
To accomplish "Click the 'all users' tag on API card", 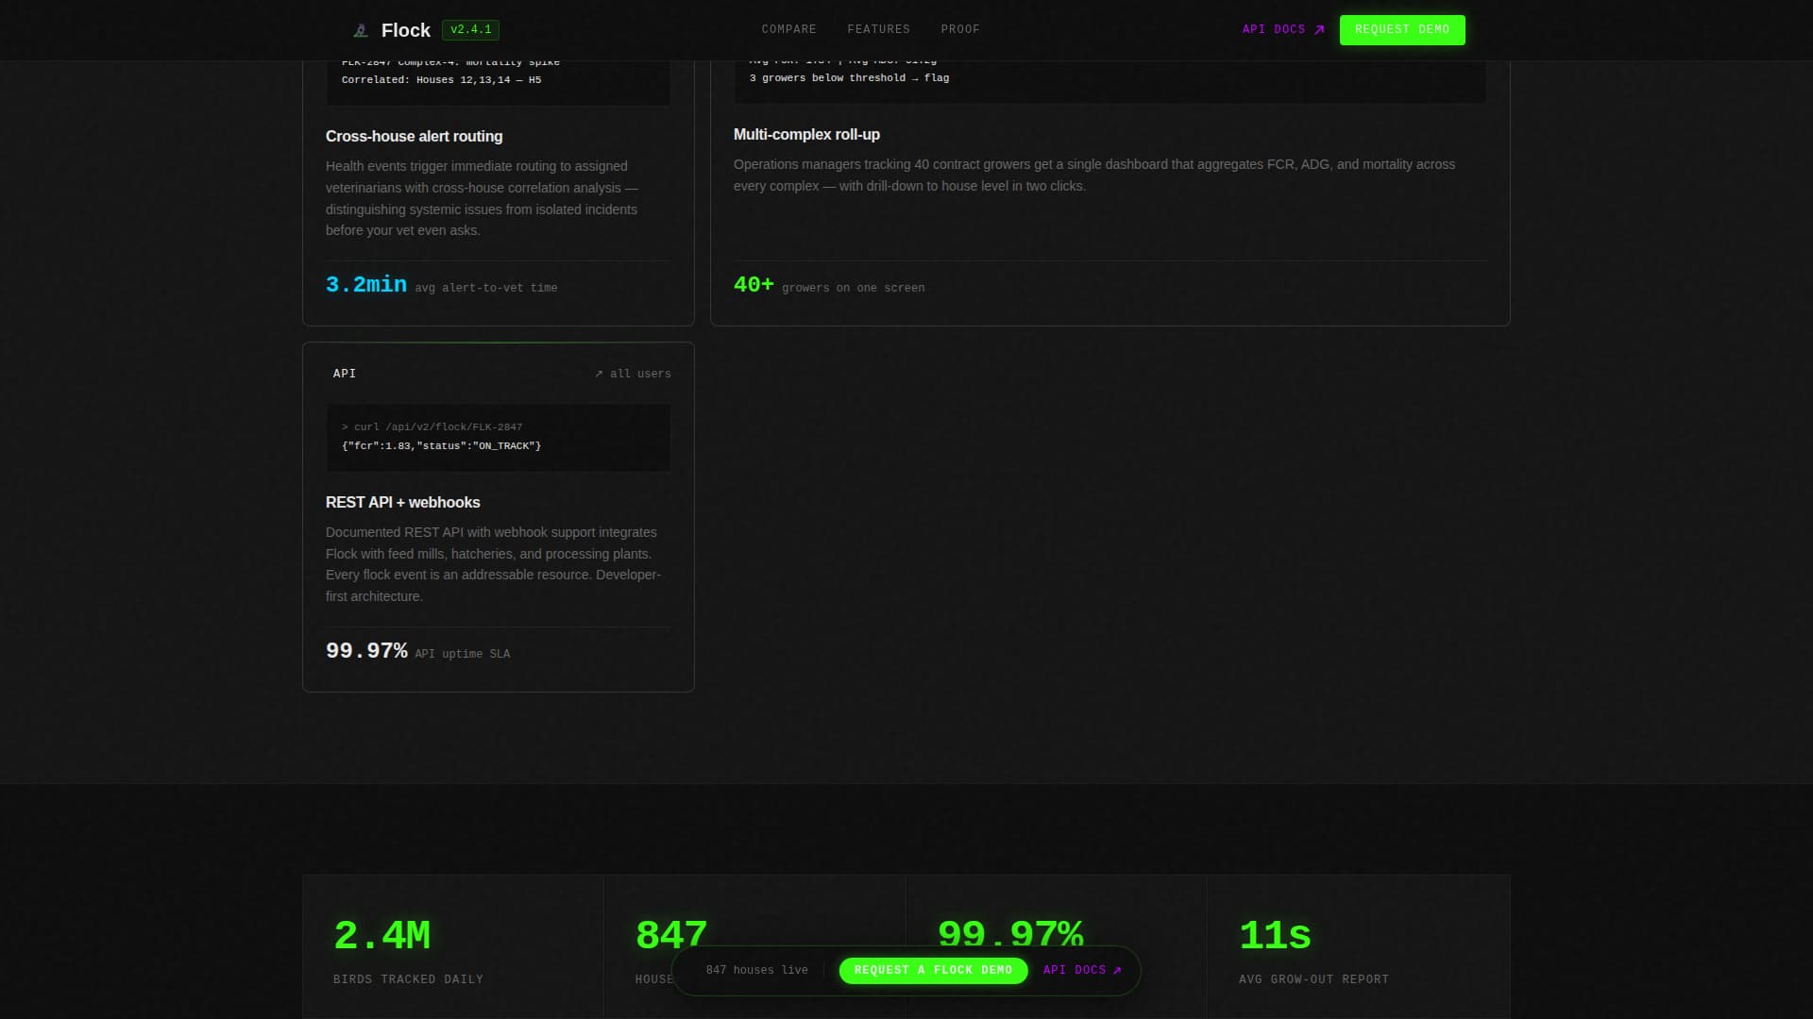I will 633,374.
